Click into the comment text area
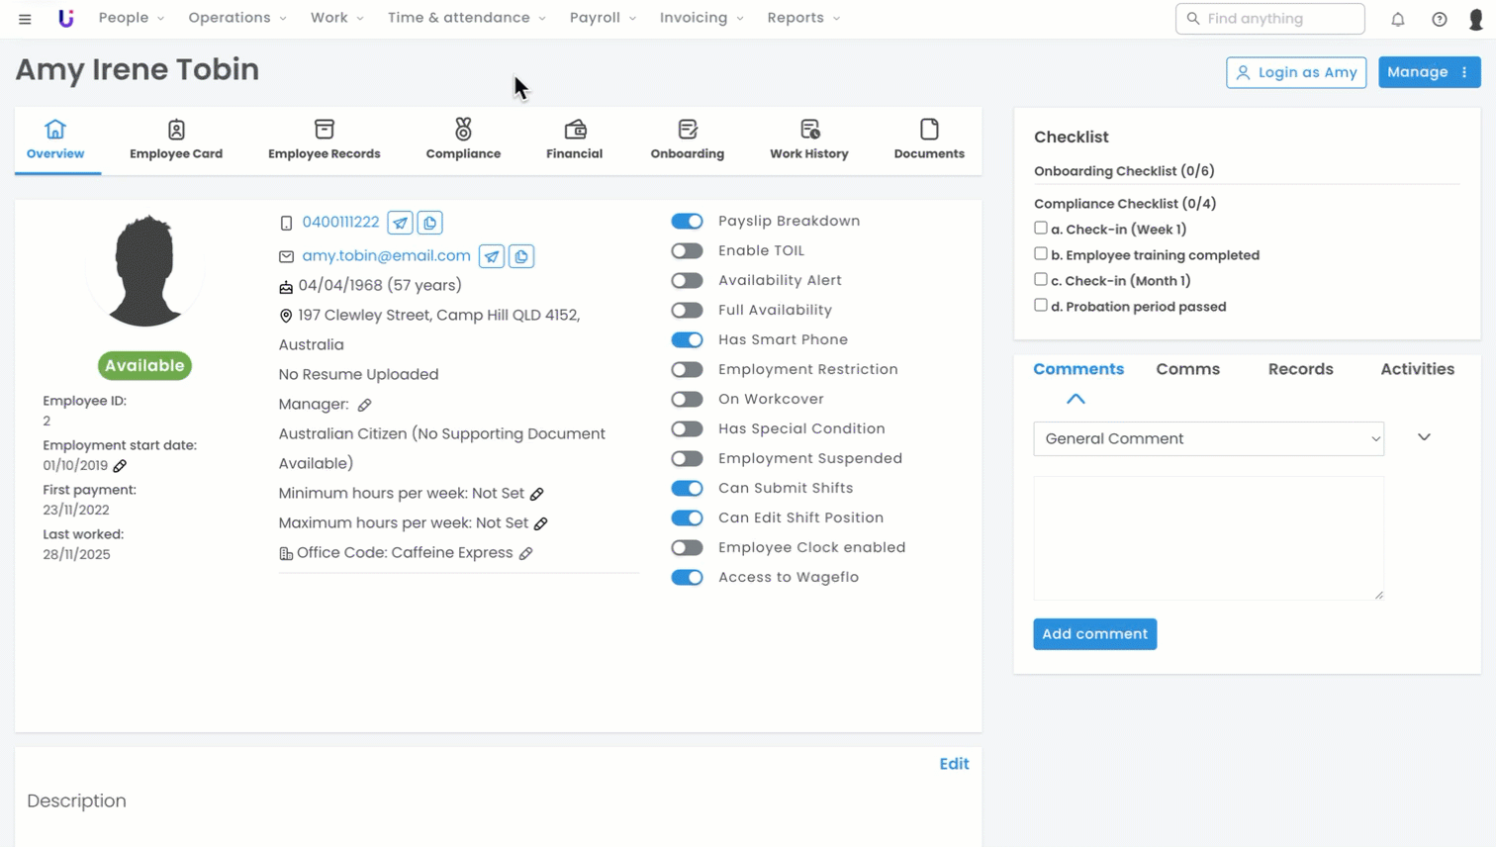Image resolution: width=1496 pixels, height=847 pixels. pos(1207,537)
